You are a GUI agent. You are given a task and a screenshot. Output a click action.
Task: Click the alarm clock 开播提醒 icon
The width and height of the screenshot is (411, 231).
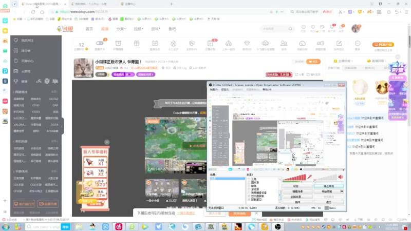118,44
